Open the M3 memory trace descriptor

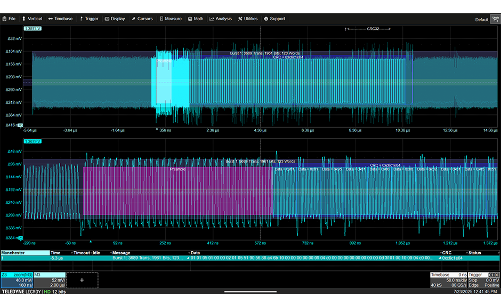click(x=49, y=280)
